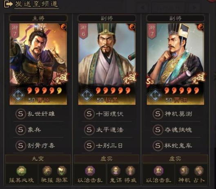The width and height of the screenshot is (216, 189).
Task: Click the 九变 section header
Action: pos(38,159)
